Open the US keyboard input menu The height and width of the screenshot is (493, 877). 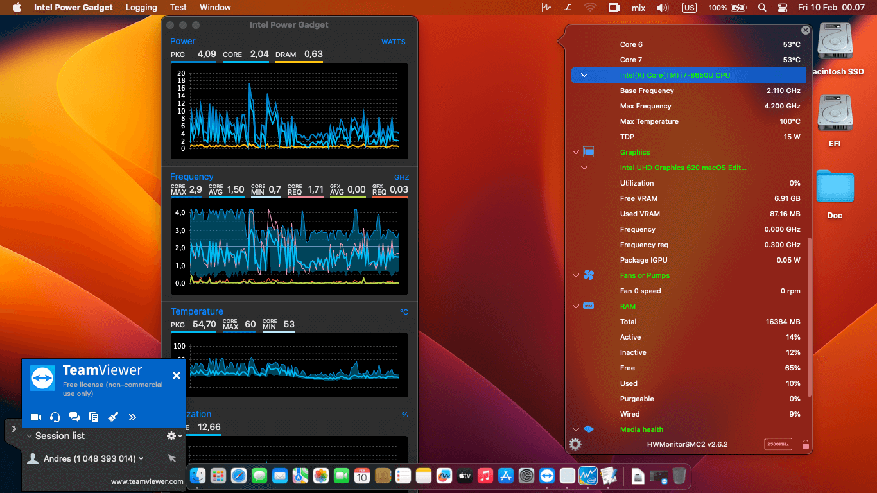690,8
